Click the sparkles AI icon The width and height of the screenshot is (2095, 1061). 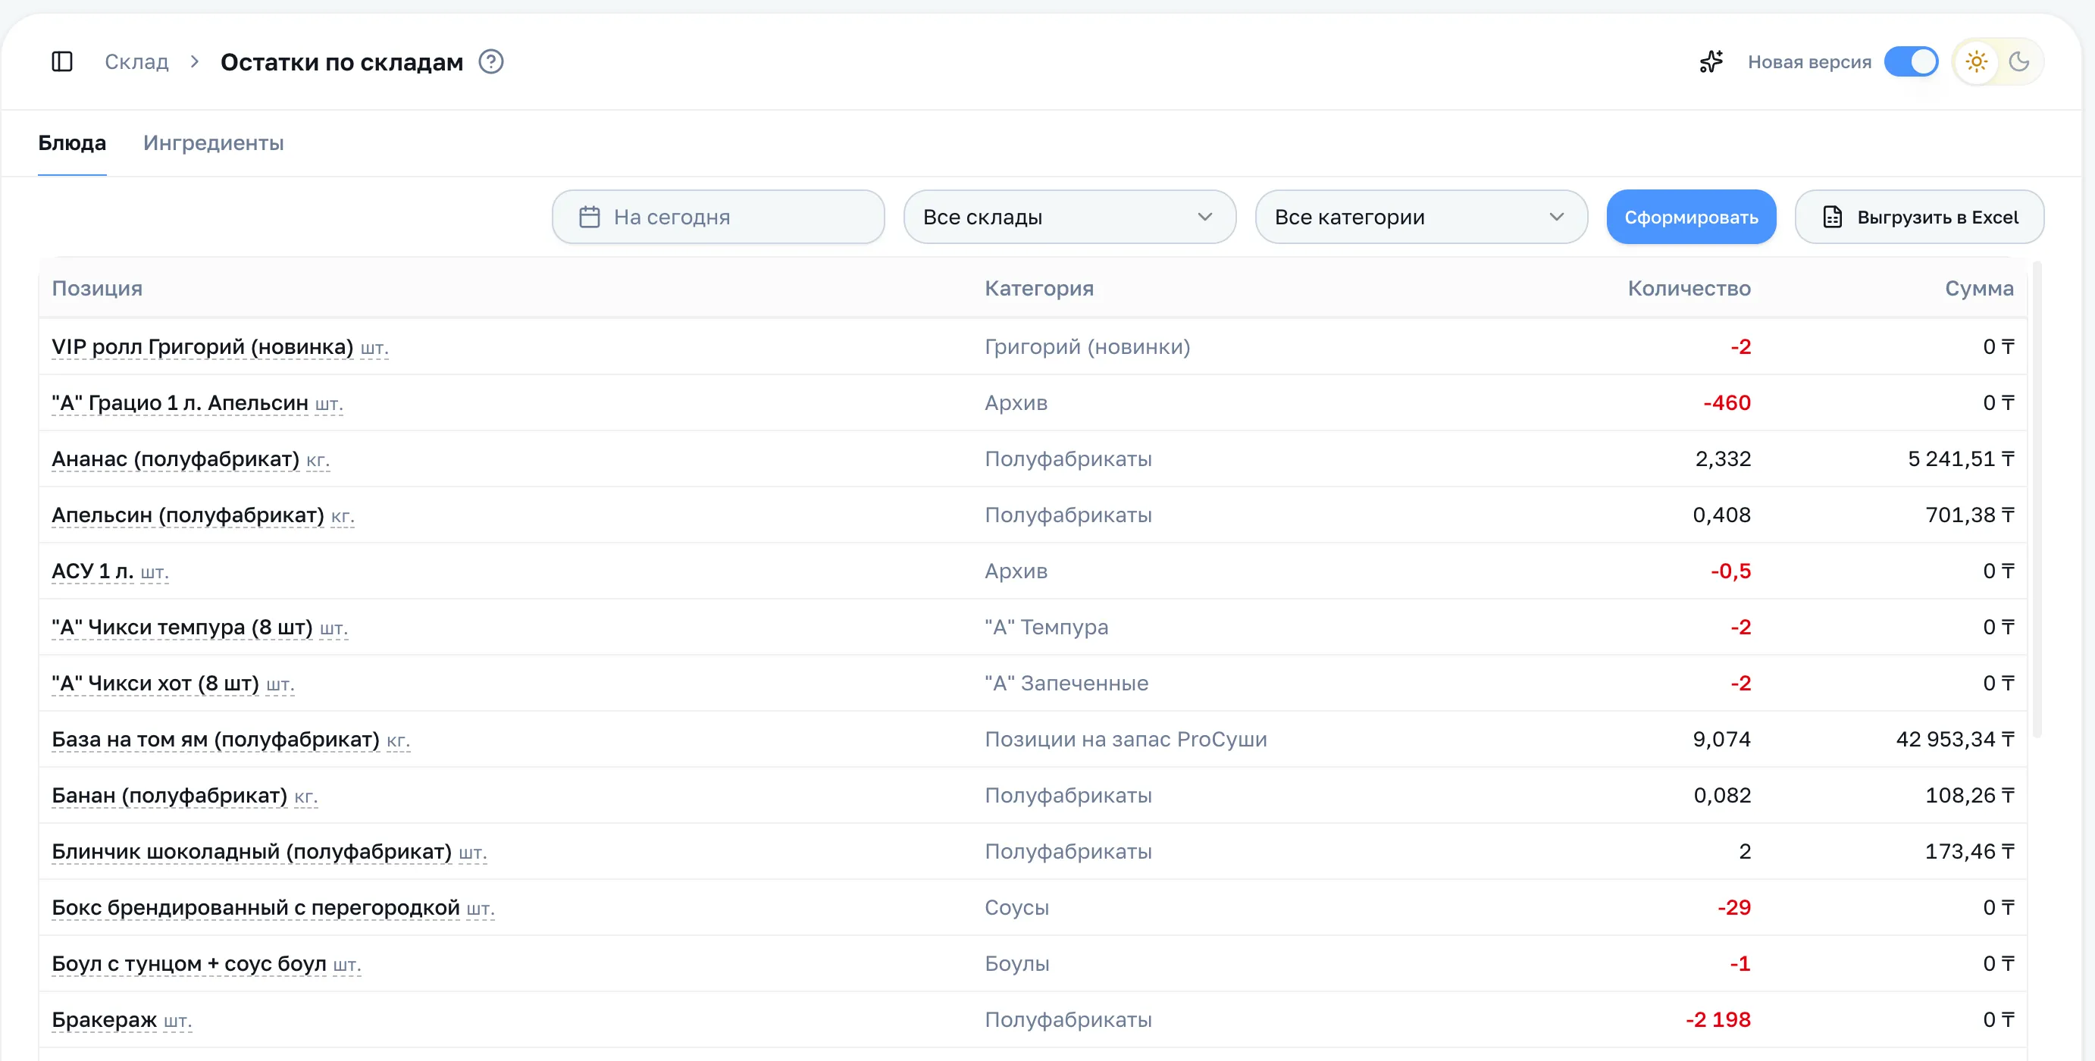point(1712,62)
